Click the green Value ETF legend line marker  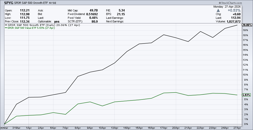[6, 28]
